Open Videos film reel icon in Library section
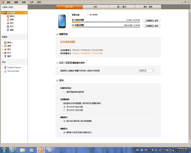191x153 pixels. tap(5, 53)
